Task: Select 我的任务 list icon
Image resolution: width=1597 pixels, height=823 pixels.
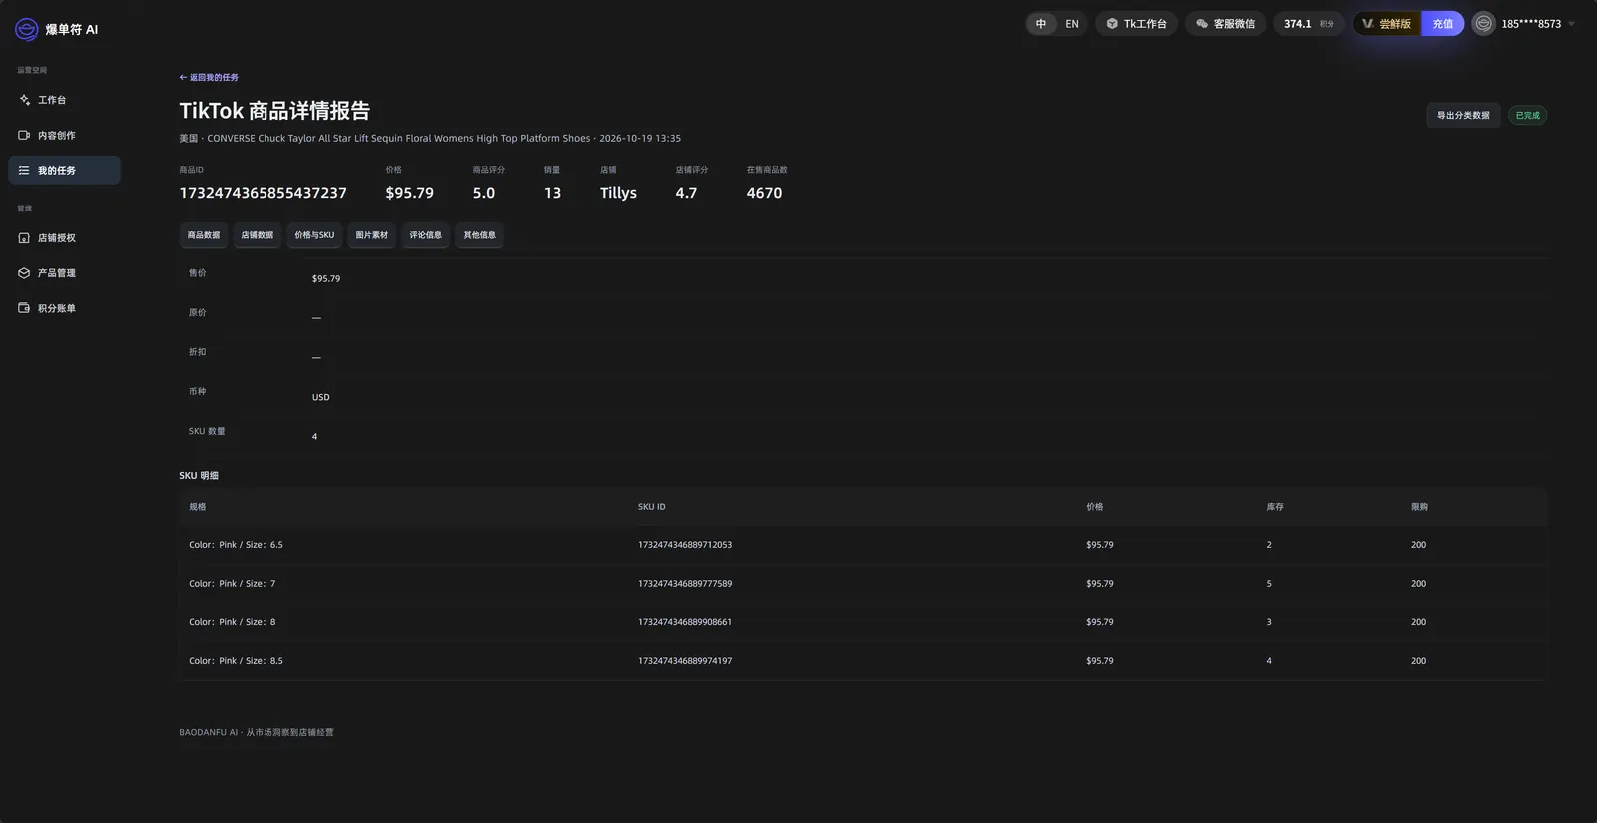Action: click(24, 170)
